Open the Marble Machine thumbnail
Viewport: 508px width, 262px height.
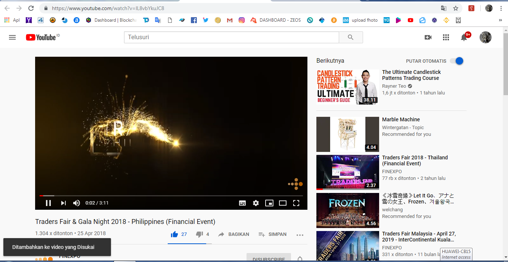[348, 134]
